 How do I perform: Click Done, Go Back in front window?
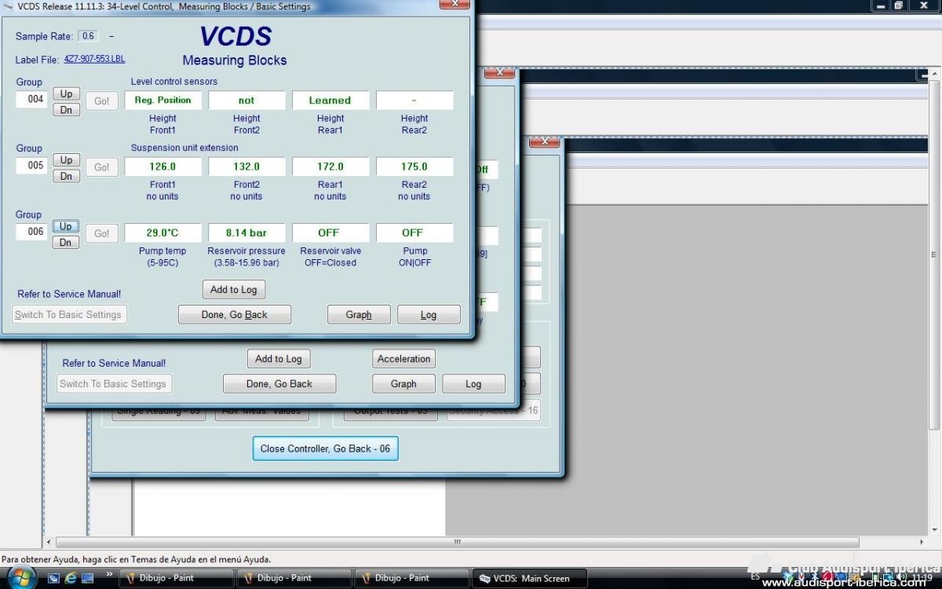(235, 315)
